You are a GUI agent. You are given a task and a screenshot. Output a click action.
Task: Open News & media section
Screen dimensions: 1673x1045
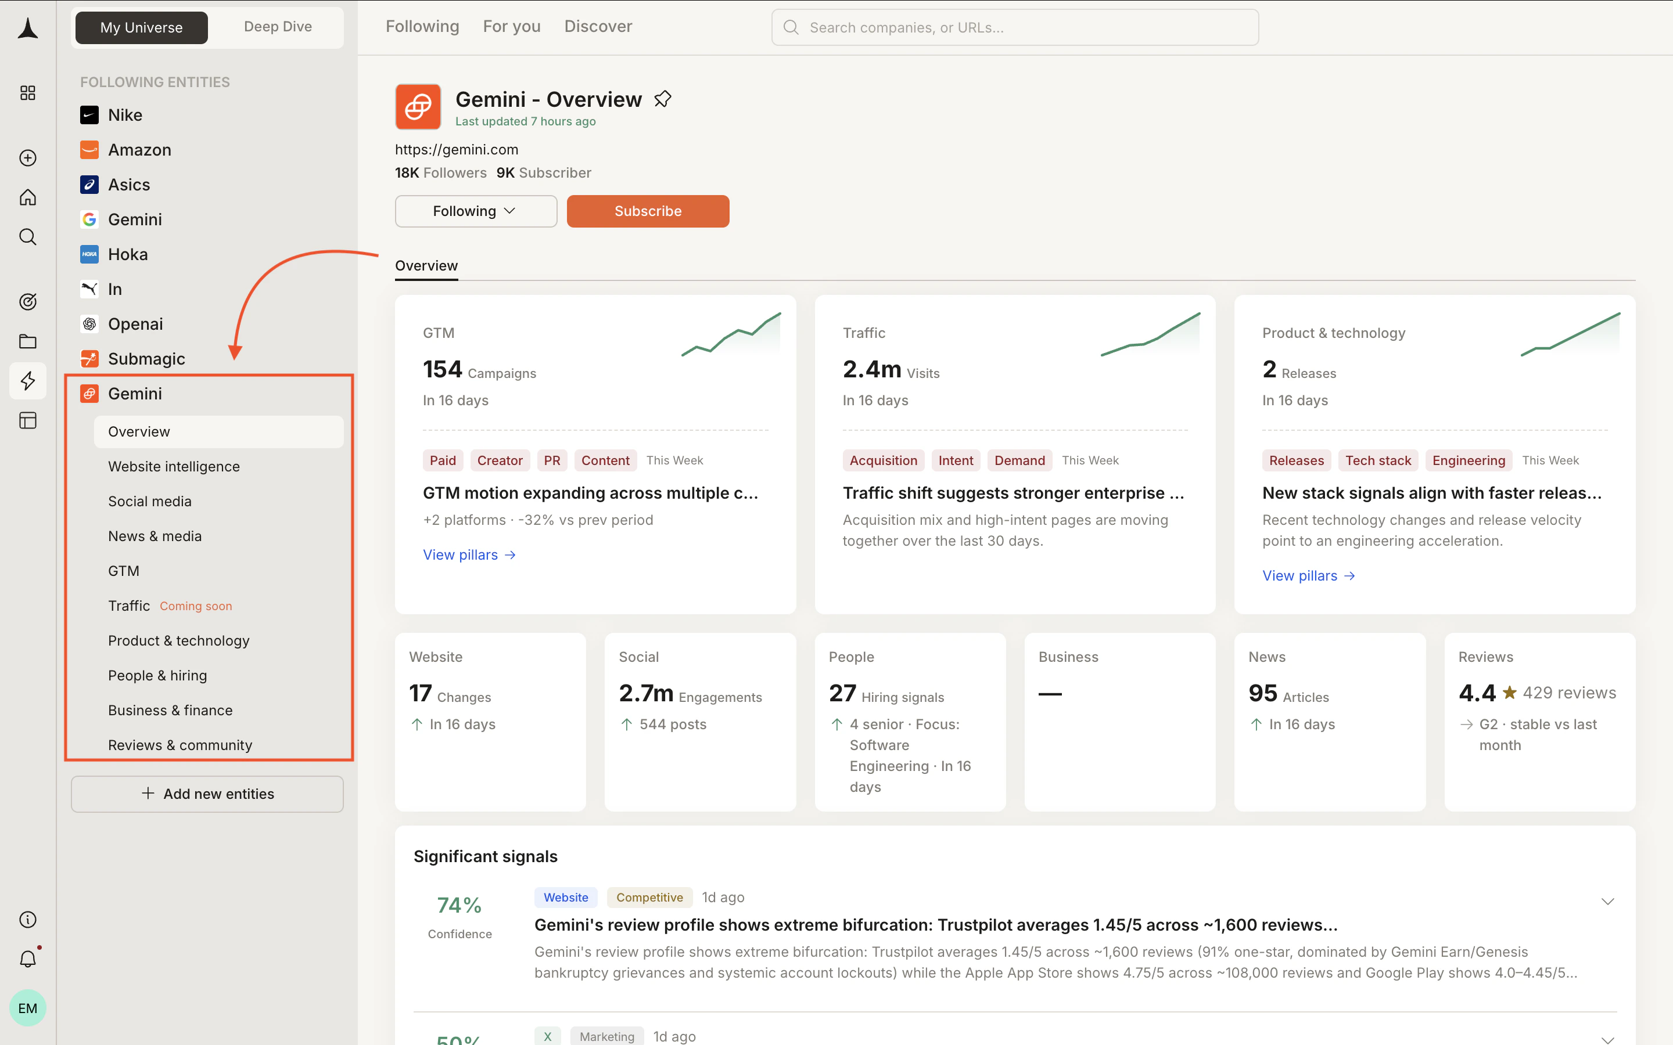click(155, 536)
